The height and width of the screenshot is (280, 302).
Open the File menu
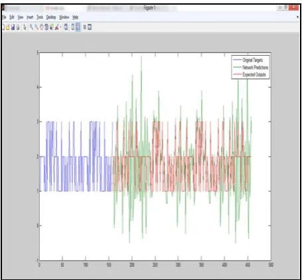(x=4, y=17)
